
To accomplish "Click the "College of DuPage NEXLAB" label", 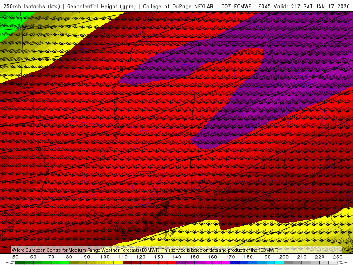I will pyautogui.click(x=178, y=6).
